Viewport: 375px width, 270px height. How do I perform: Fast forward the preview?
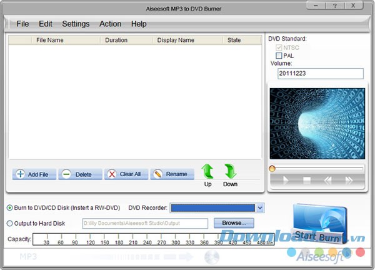point(349,181)
